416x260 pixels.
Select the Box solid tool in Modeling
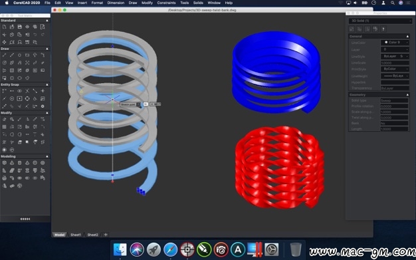(x=4, y=163)
